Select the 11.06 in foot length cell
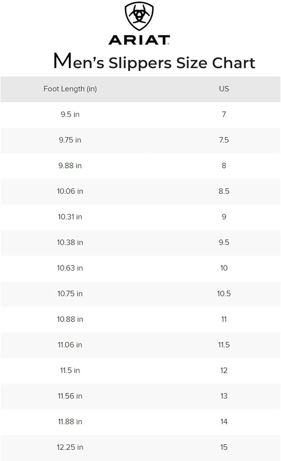 pos(70,345)
